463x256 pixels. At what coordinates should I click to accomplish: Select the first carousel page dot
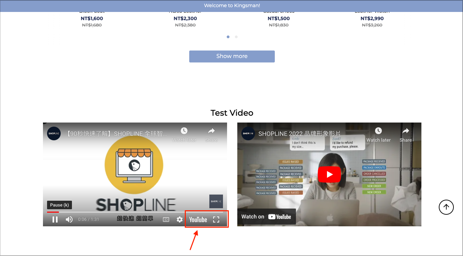tap(228, 37)
